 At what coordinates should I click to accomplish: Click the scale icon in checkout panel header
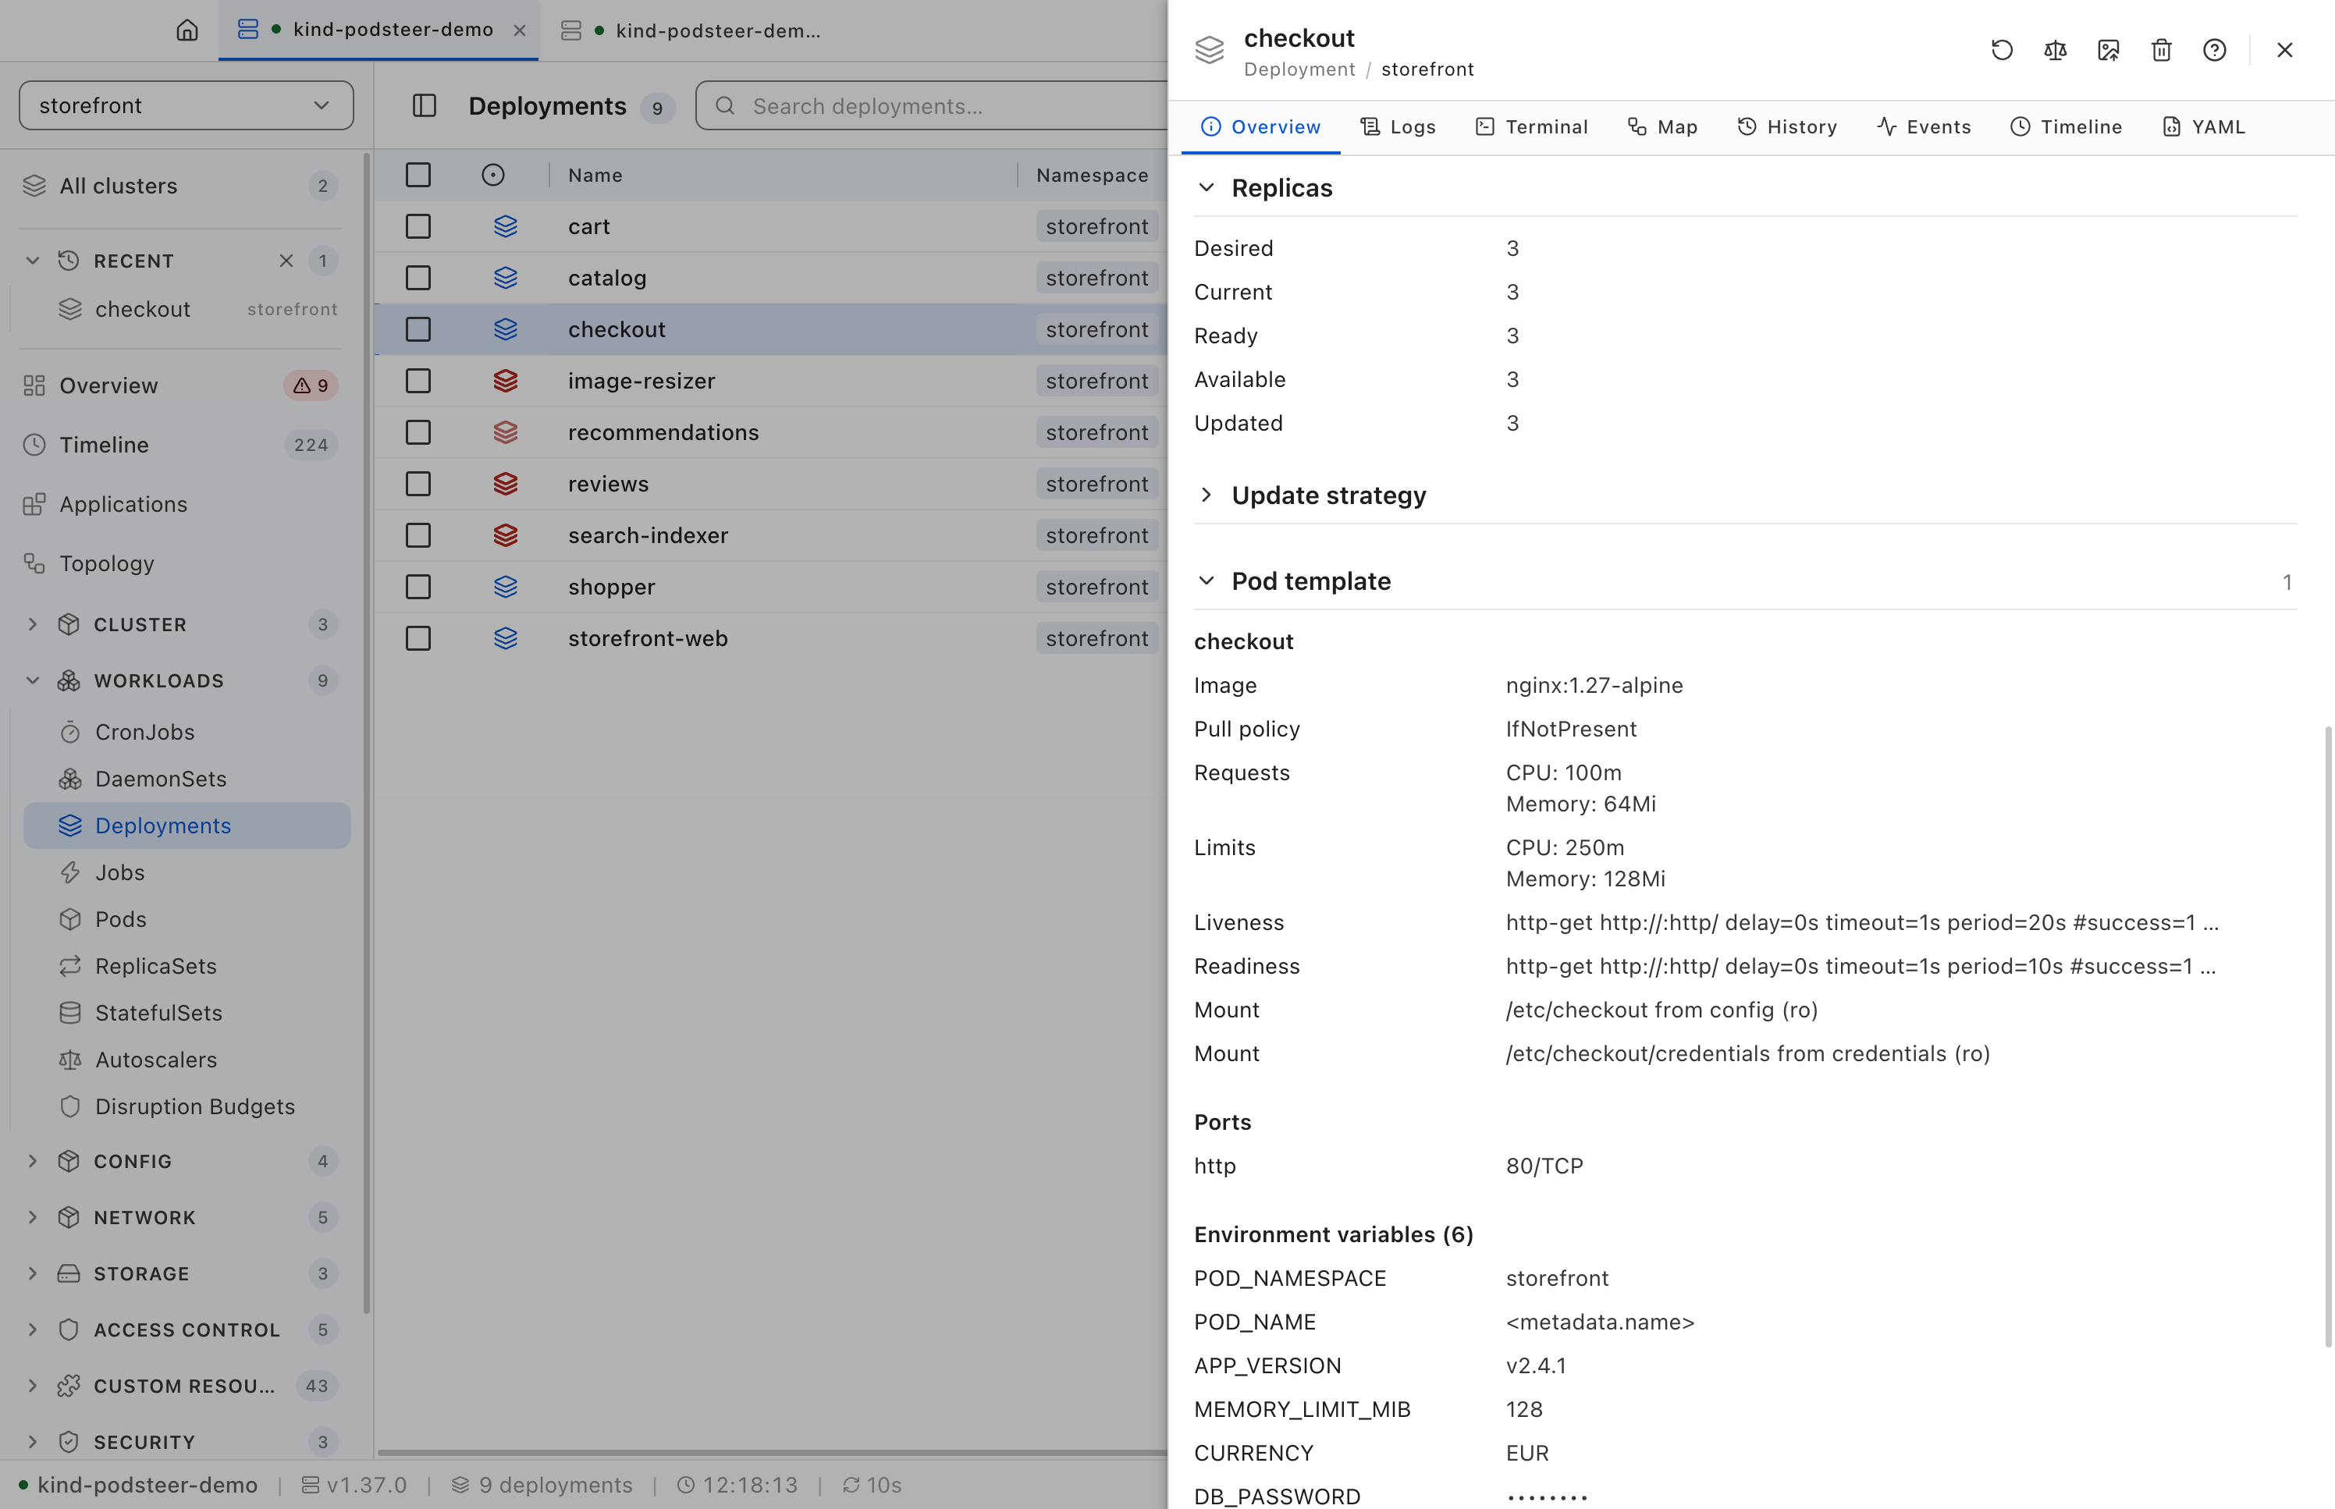[2055, 50]
